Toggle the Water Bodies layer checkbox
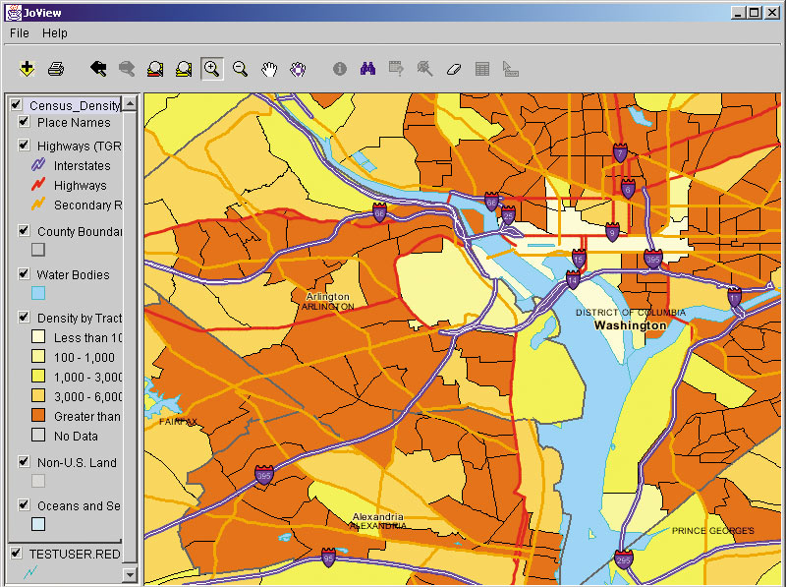This screenshot has height=587, width=786. tap(25, 274)
